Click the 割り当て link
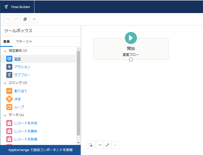Screen dimensions: 203x155 click(21, 91)
